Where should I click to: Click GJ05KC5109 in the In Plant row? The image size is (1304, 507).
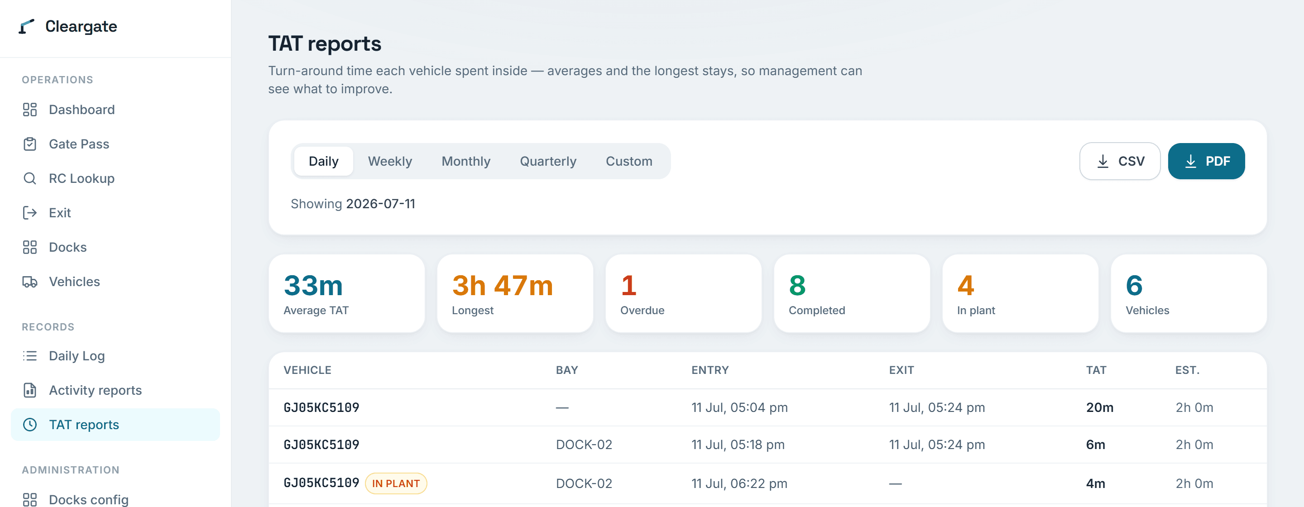click(321, 483)
